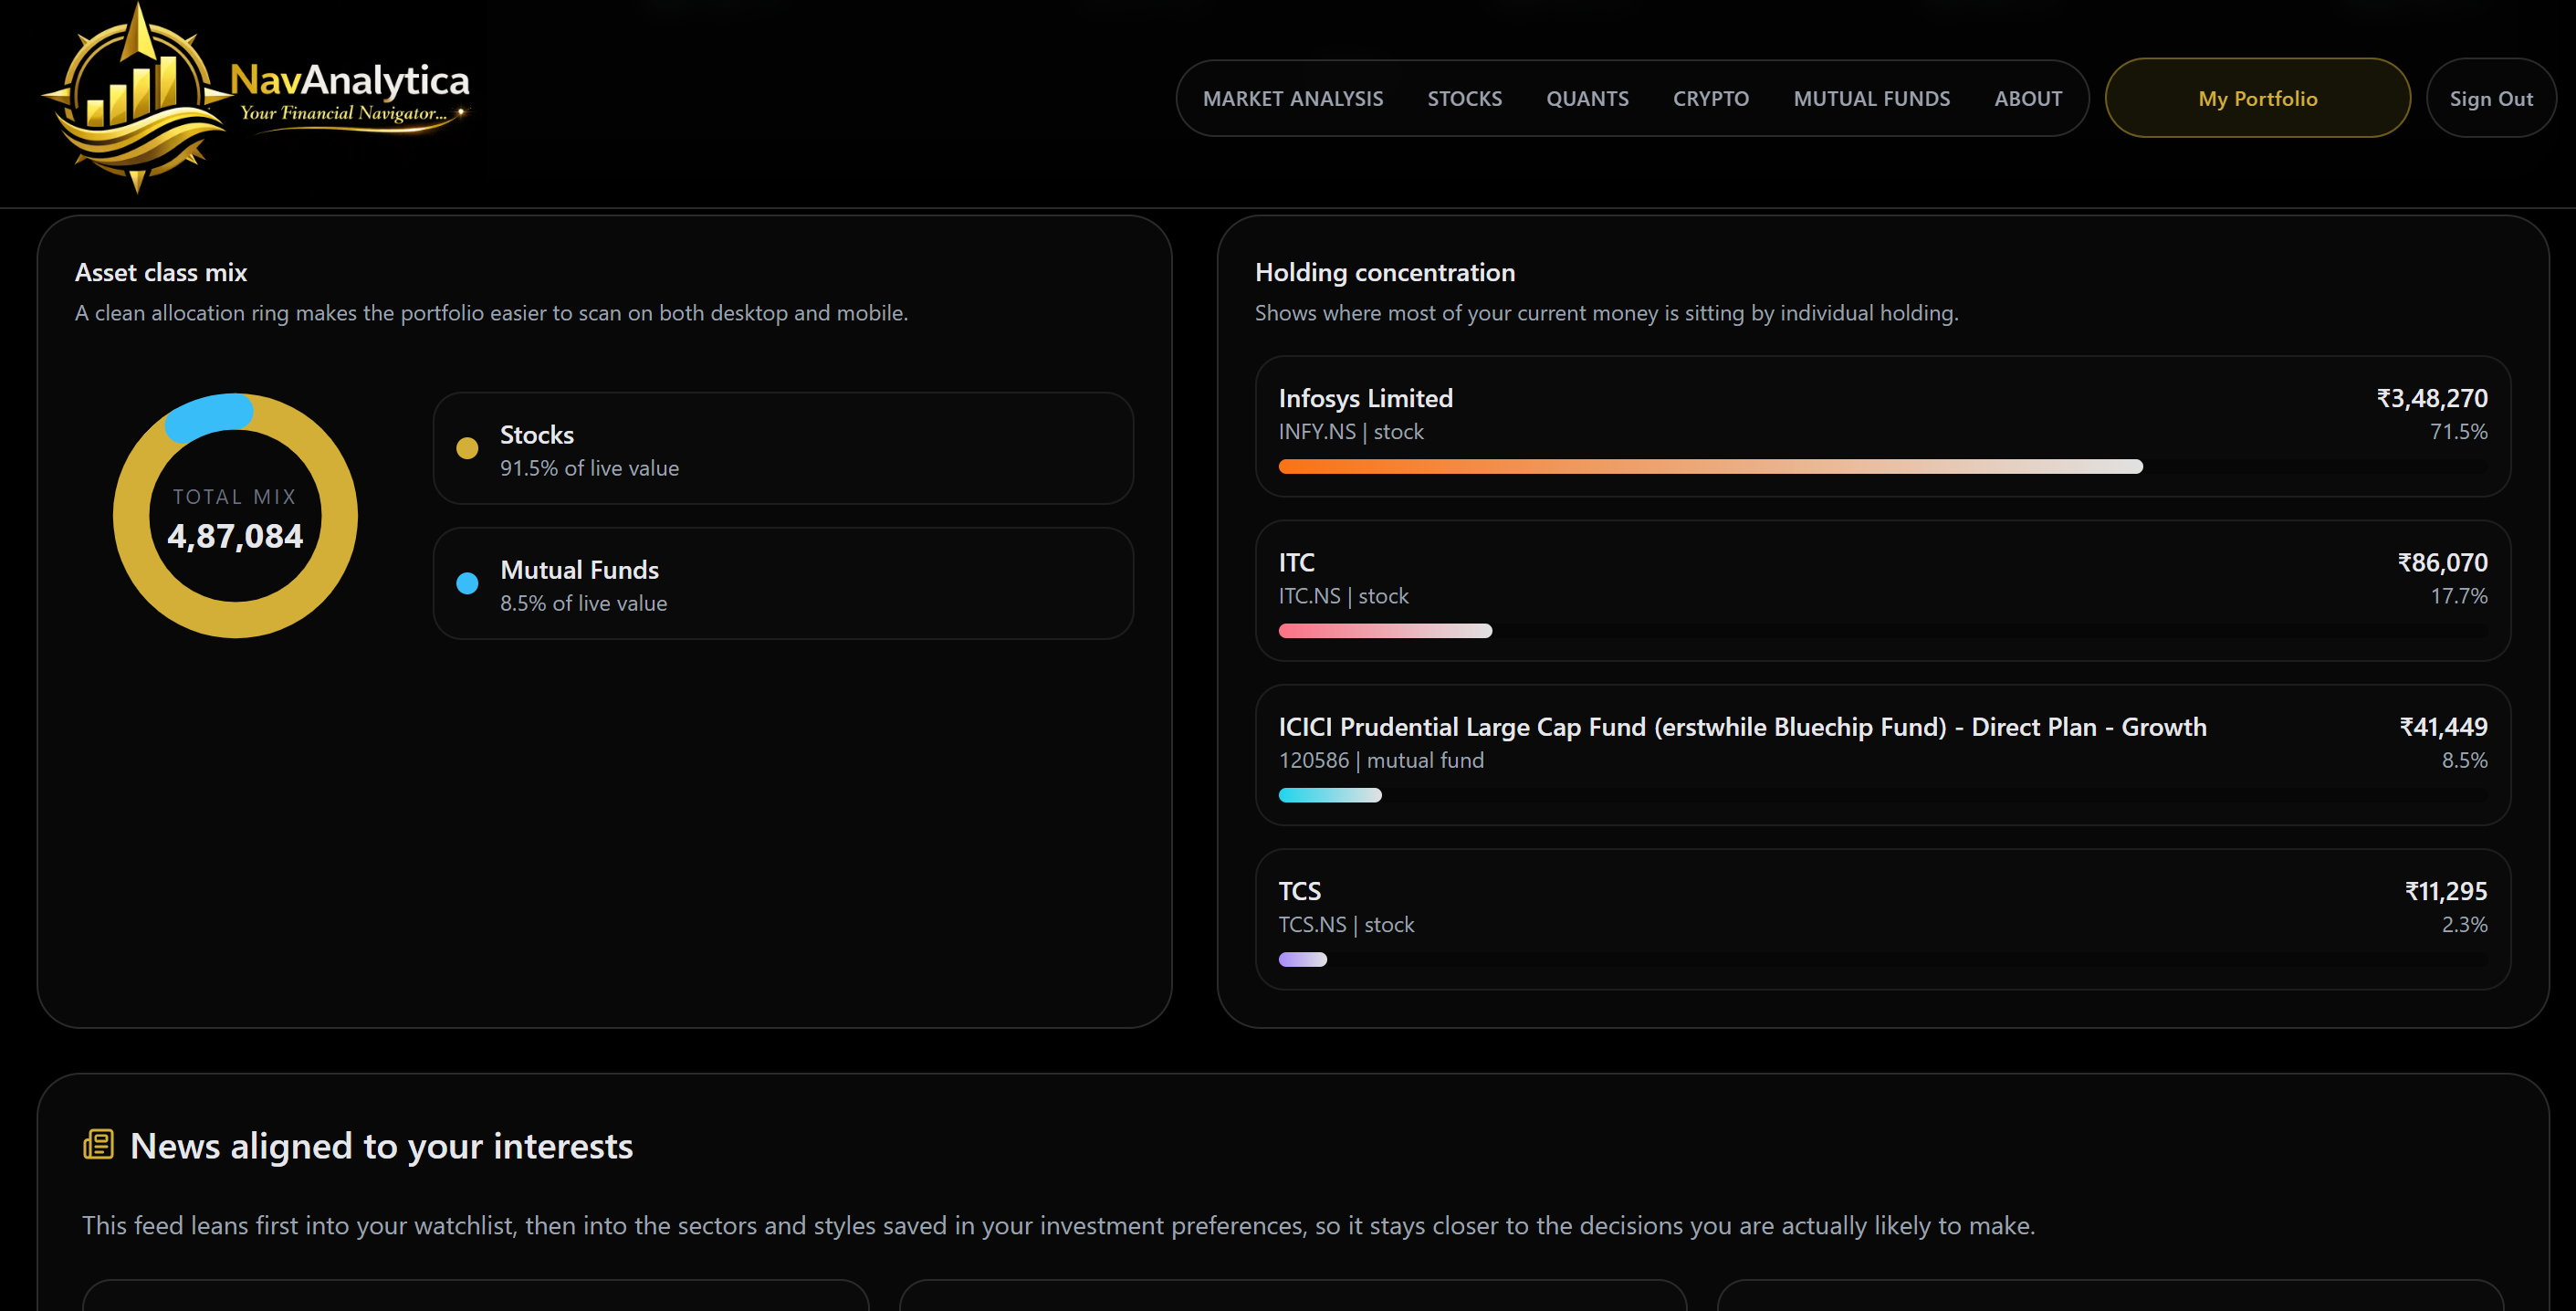Select the Stocks allocation card
Image resolution: width=2576 pixels, height=1311 pixels.
783,448
